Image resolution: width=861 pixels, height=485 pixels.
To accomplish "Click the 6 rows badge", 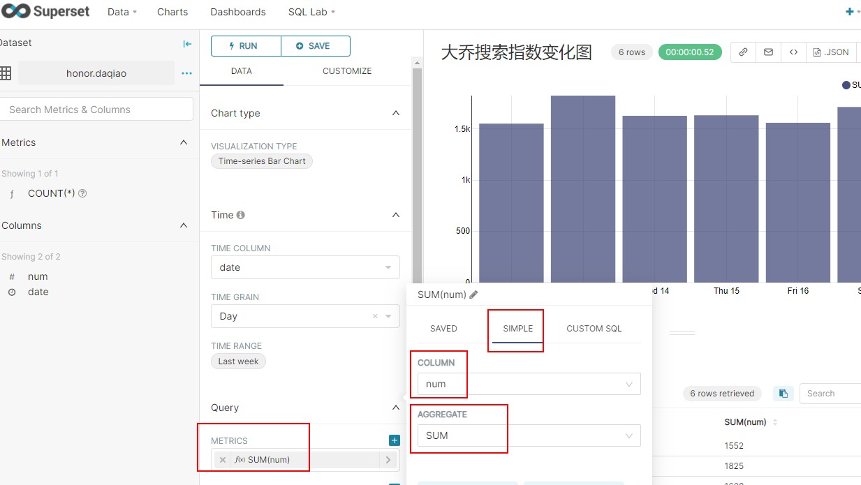I will tap(631, 52).
